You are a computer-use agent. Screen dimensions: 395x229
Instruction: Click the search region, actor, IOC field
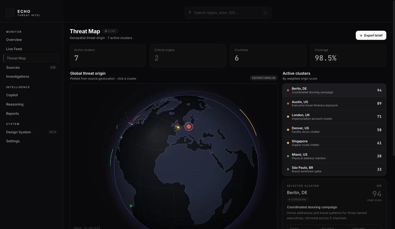[x=228, y=13]
